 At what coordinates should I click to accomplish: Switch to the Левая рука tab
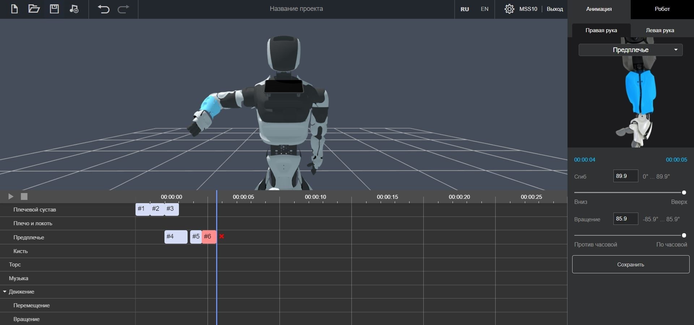click(660, 30)
